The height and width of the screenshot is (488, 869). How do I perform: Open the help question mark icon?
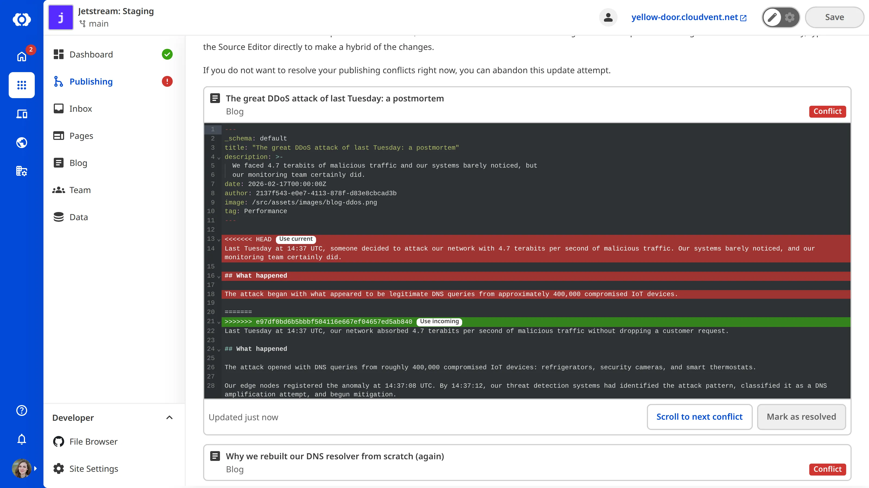[22, 410]
